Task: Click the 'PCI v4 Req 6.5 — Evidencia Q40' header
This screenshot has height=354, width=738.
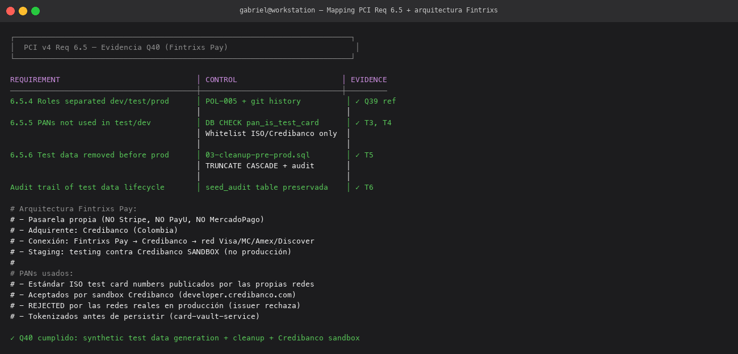Action: pyautogui.click(x=126, y=48)
